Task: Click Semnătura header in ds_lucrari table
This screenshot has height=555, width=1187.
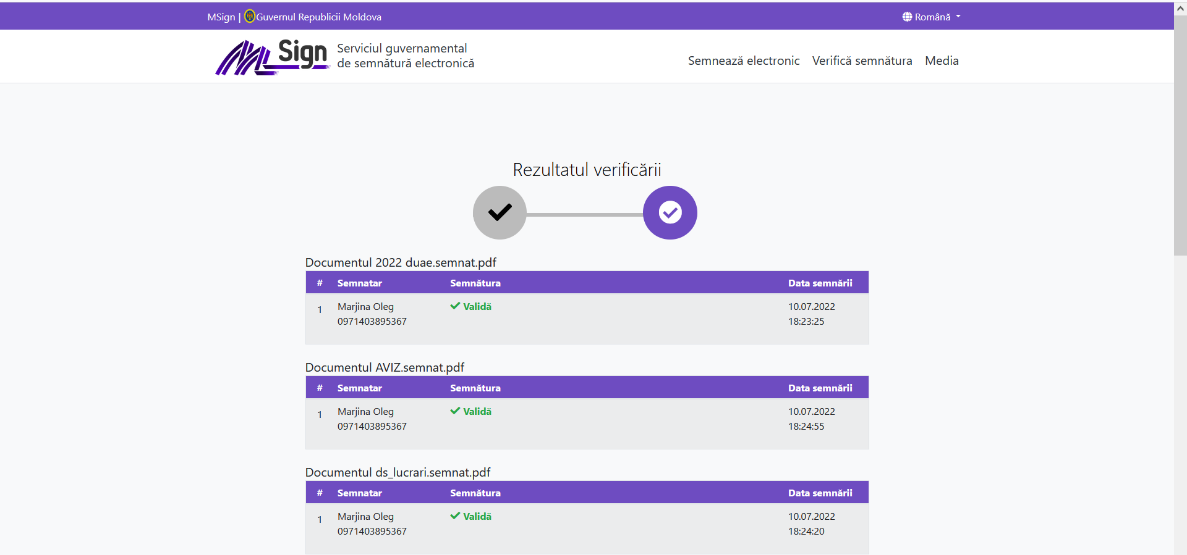Action: 475,493
